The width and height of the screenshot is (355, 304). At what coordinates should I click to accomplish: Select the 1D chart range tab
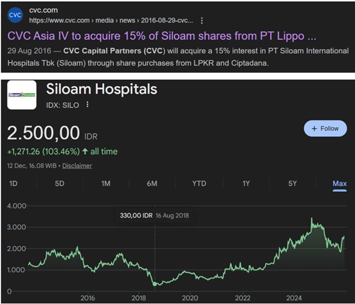[14, 184]
